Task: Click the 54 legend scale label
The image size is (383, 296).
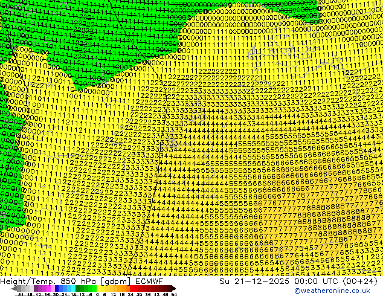Action: click(x=174, y=294)
